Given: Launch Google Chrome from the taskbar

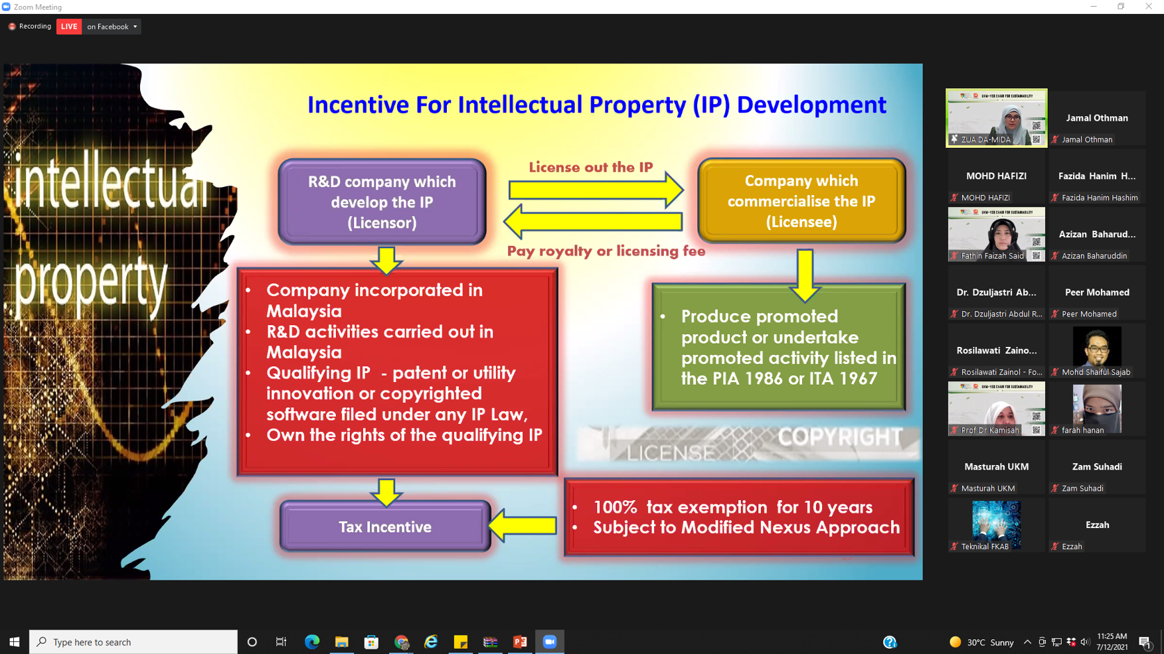Looking at the screenshot, I should [401, 642].
